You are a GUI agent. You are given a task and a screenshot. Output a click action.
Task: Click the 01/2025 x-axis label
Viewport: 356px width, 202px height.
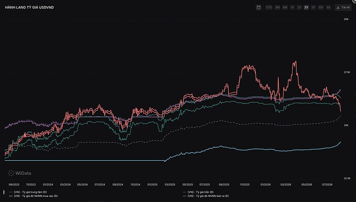coord(152,184)
